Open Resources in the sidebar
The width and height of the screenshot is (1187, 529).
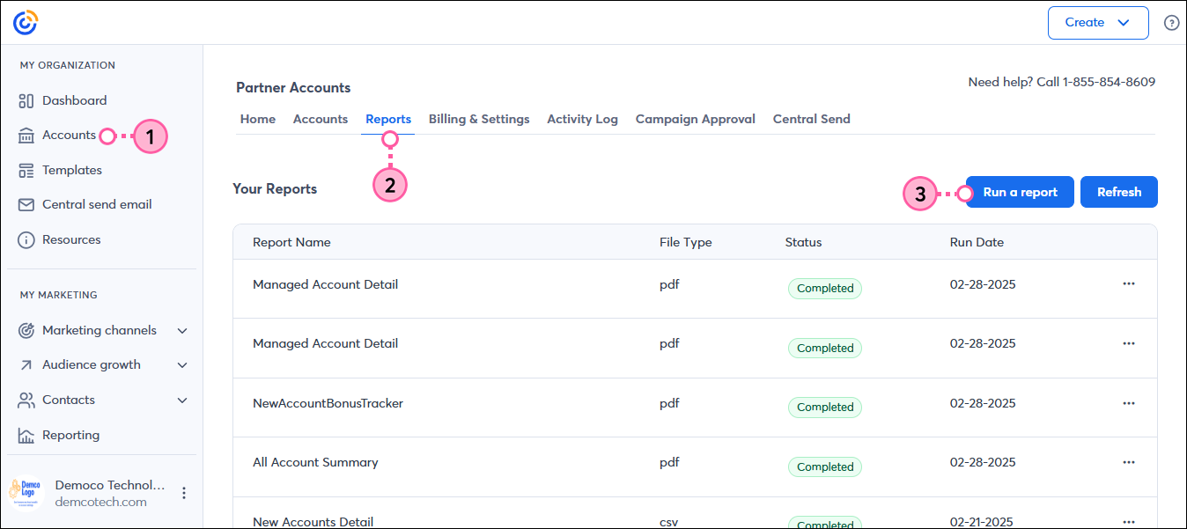[71, 239]
